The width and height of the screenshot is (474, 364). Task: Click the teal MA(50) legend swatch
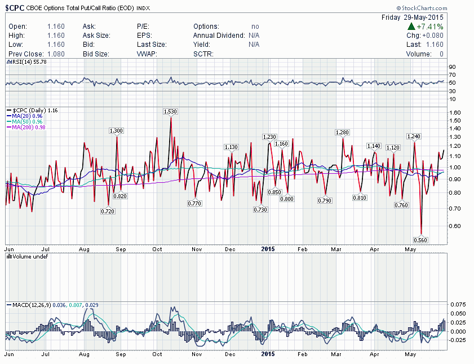coord(9,122)
